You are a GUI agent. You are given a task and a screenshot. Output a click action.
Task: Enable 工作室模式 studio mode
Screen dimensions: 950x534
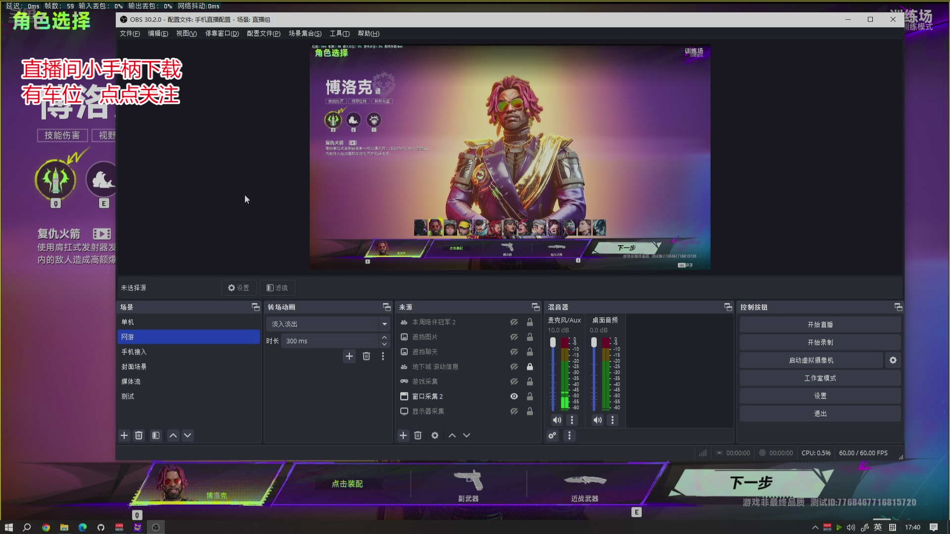click(x=820, y=378)
